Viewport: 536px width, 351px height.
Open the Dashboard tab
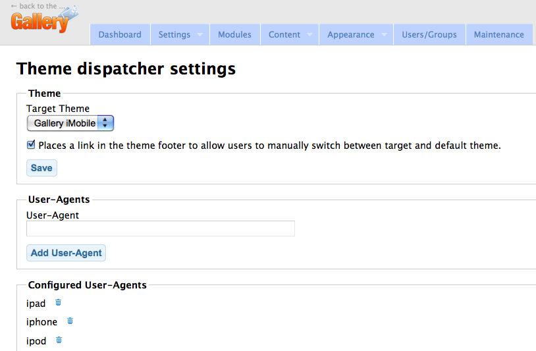(120, 34)
